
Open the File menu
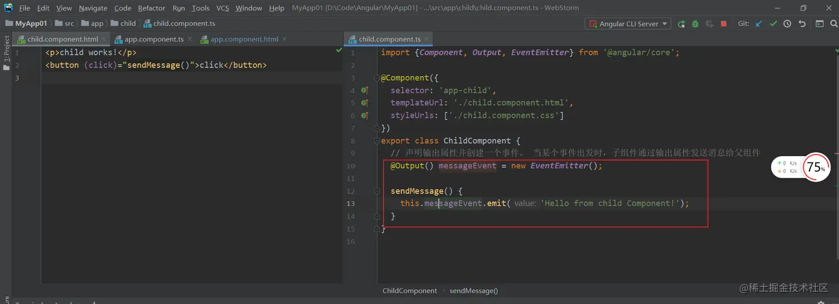[x=24, y=8]
